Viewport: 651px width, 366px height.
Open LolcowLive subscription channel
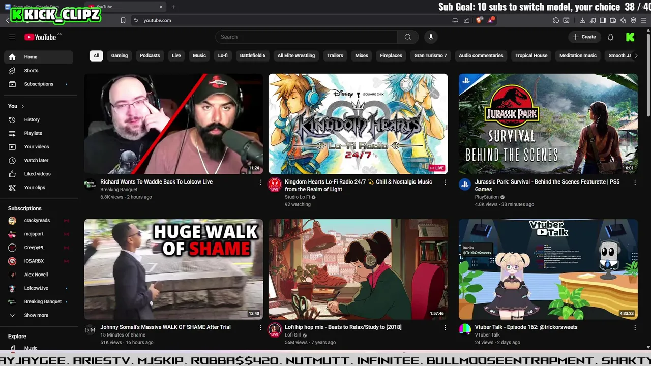[x=39, y=288]
